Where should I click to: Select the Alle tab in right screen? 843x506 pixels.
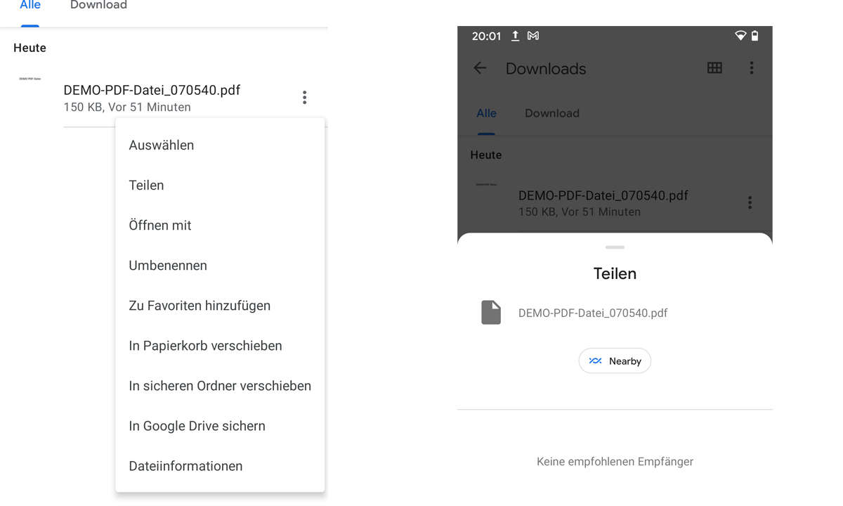pos(486,113)
